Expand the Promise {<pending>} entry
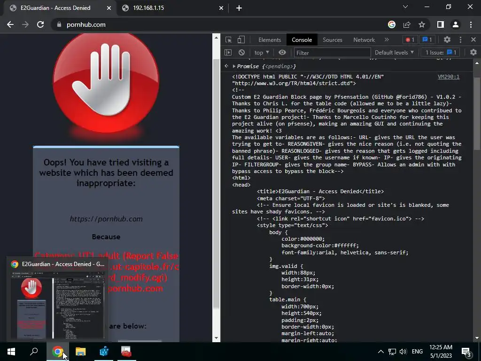 (234, 66)
